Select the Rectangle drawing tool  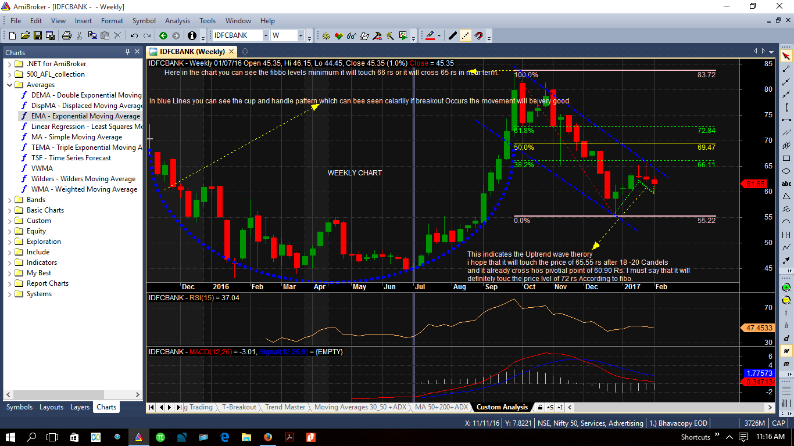pos(786,159)
